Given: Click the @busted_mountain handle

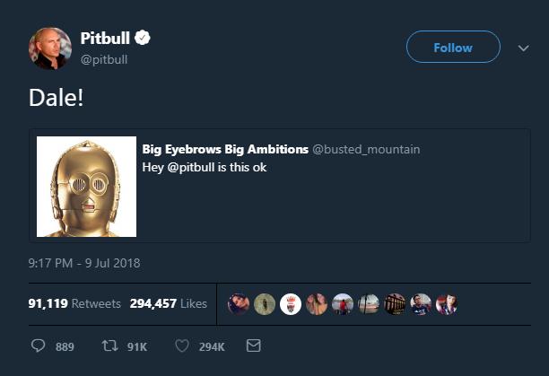Looking at the screenshot, I should coord(365,149).
